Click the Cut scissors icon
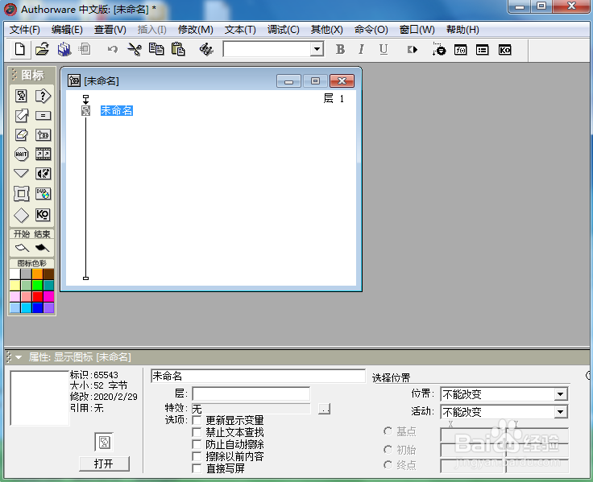The height and width of the screenshot is (482, 593). coord(135,49)
